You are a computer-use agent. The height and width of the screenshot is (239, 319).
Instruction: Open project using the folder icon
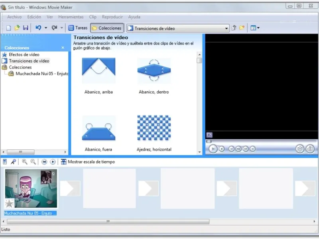[x=17, y=28]
